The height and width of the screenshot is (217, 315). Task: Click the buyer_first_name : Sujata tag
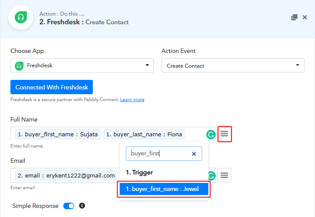click(58, 134)
